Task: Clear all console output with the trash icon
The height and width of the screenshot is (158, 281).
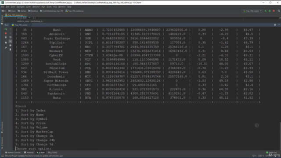Action: pyautogui.click(x=10, y=50)
